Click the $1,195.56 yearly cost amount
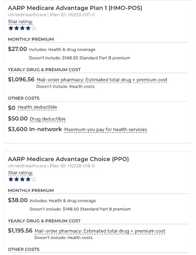Screen dimensions: 196x255 [x=20, y=231]
